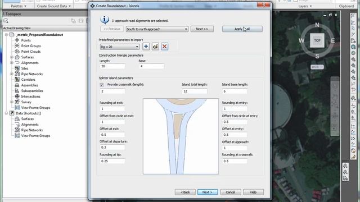
Task: Click the Island total length field
Action: pyautogui.click(x=194, y=91)
